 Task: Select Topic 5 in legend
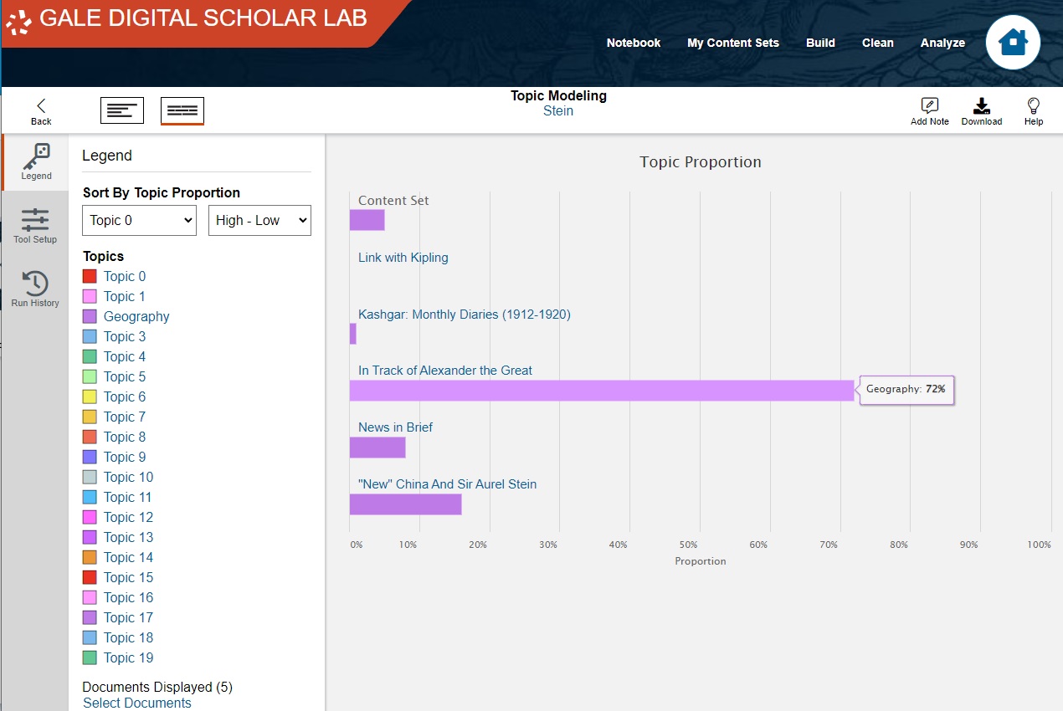(x=125, y=376)
